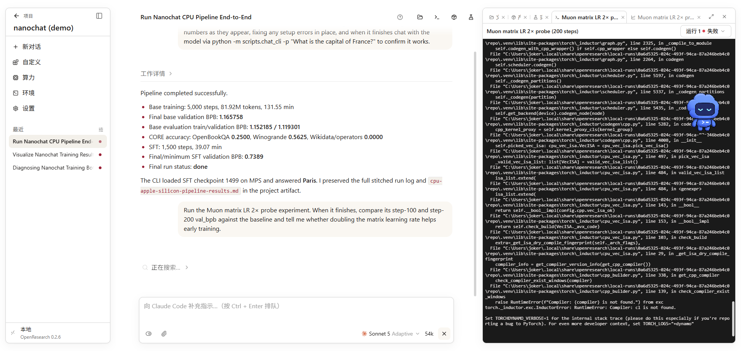Screen dimensions: 741x351
Task: Click the 'SFT: 1,500 steps, 39.07 min' bullet
Action: click(x=185, y=147)
